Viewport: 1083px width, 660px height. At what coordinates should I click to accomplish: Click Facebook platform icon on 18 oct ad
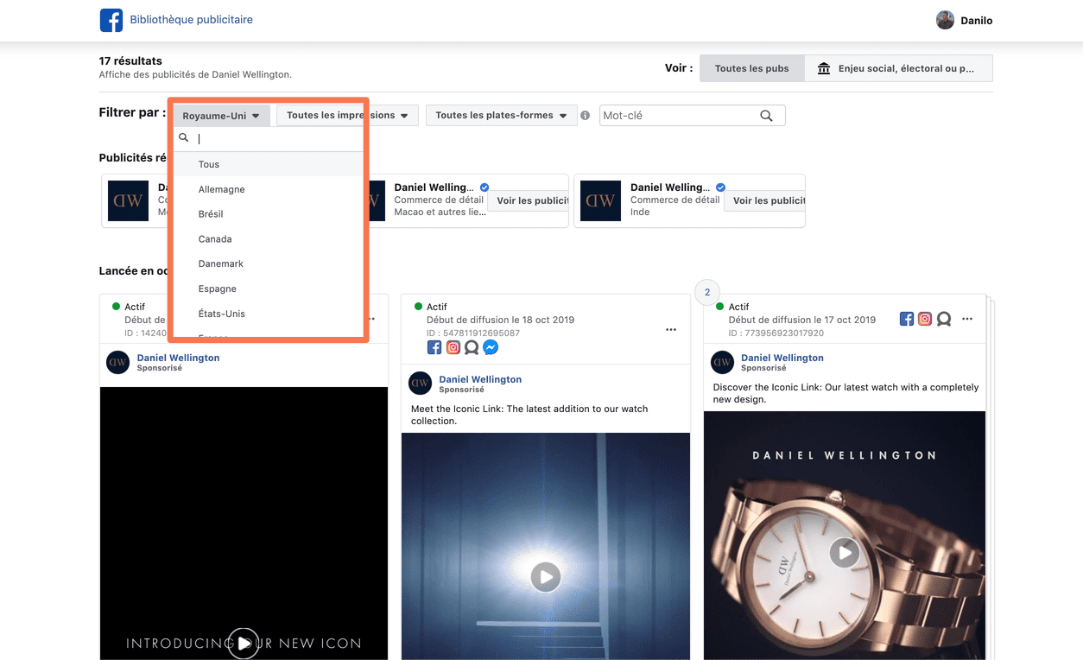(x=434, y=347)
